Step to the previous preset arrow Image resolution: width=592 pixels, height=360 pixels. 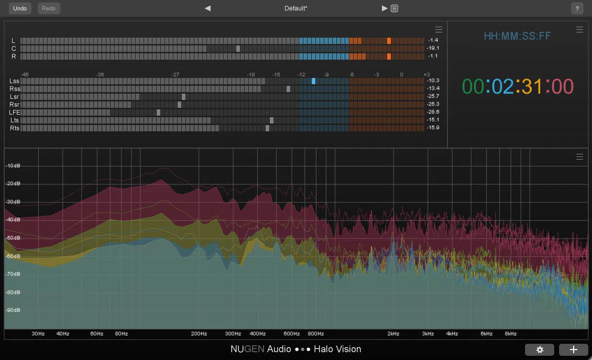pyautogui.click(x=207, y=8)
